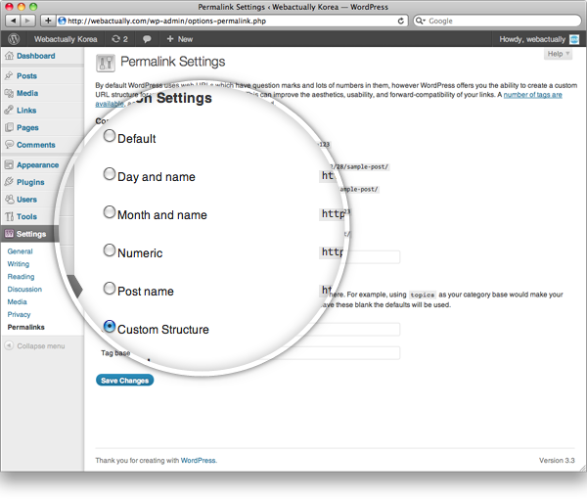Select the Day and name radio button
The width and height of the screenshot is (587, 499).
tap(110, 174)
